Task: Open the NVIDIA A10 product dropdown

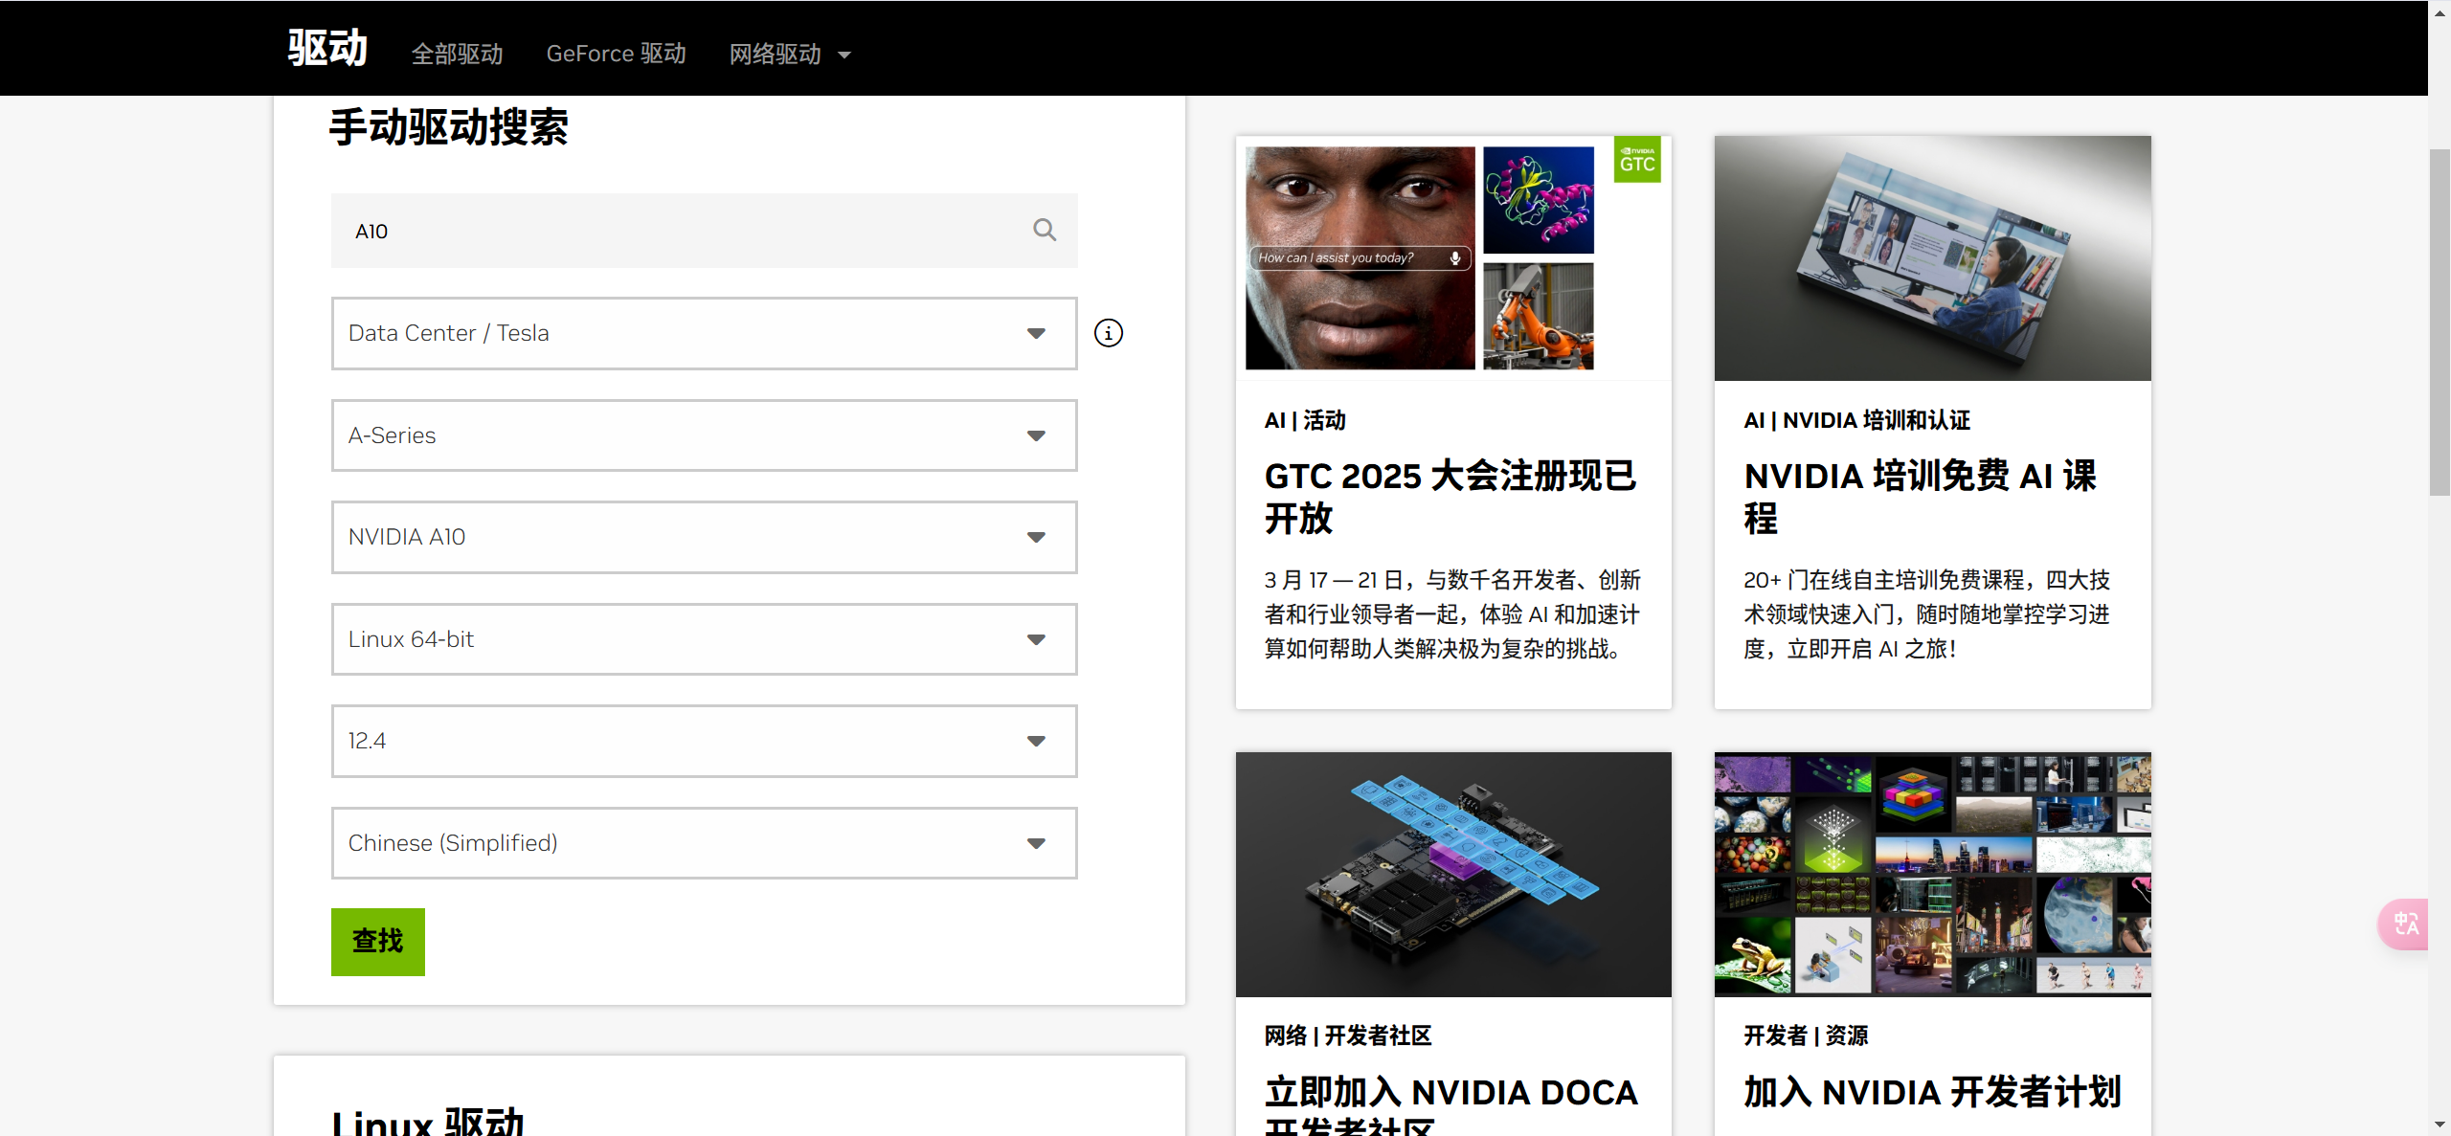Action: 704,537
